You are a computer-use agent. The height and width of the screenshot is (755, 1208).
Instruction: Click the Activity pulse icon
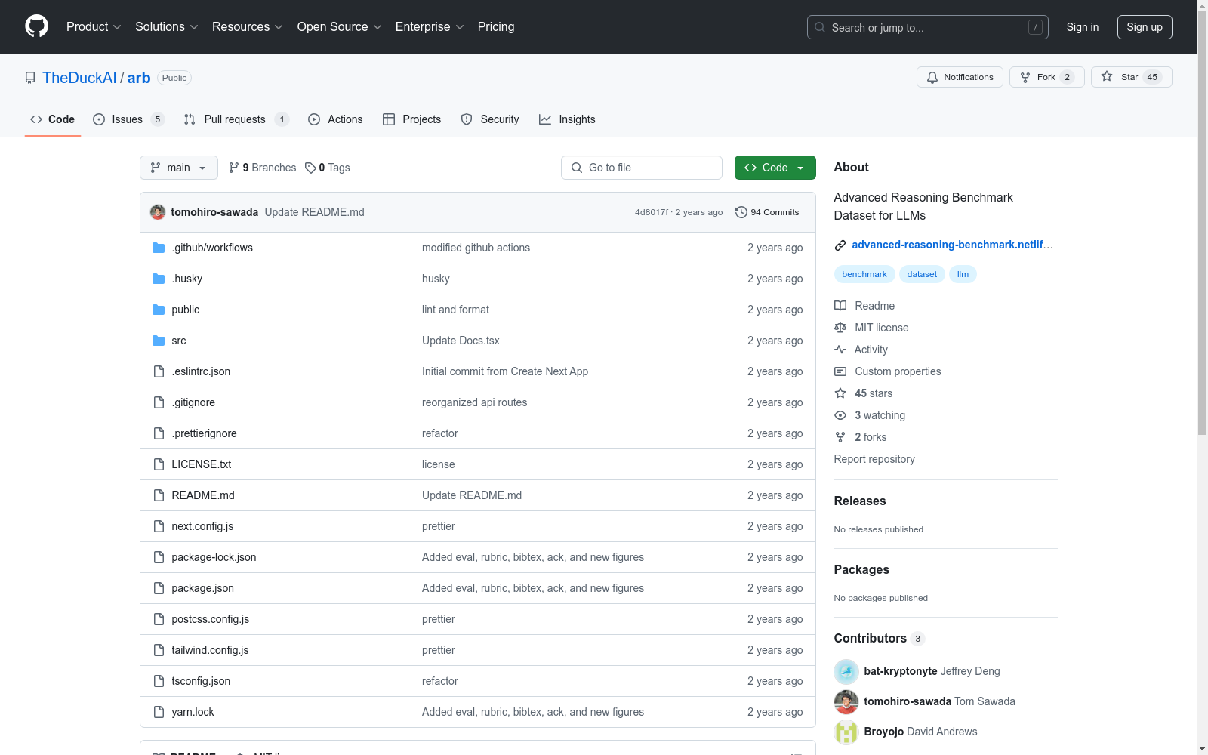840,350
